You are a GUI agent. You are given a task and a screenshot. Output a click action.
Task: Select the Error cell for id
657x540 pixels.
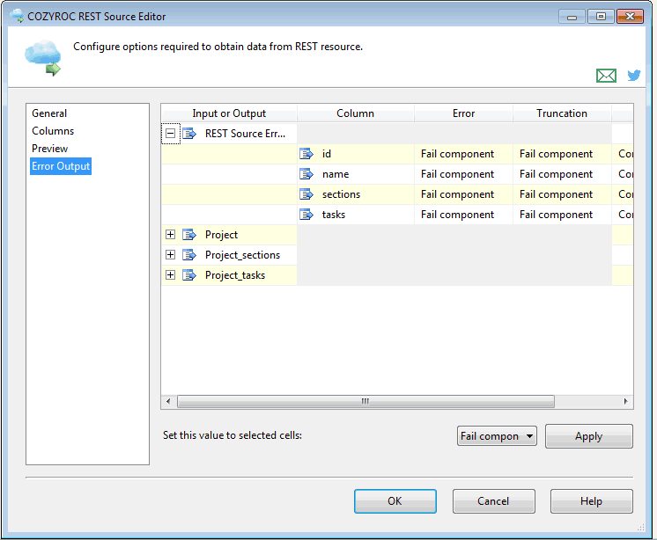pyautogui.click(x=463, y=154)
